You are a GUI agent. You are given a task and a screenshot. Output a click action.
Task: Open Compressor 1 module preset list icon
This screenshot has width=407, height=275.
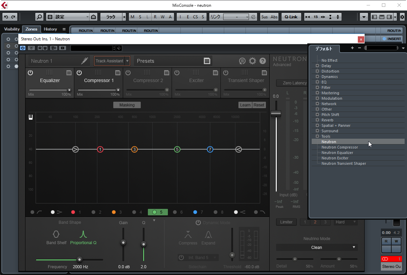point(118,73)
